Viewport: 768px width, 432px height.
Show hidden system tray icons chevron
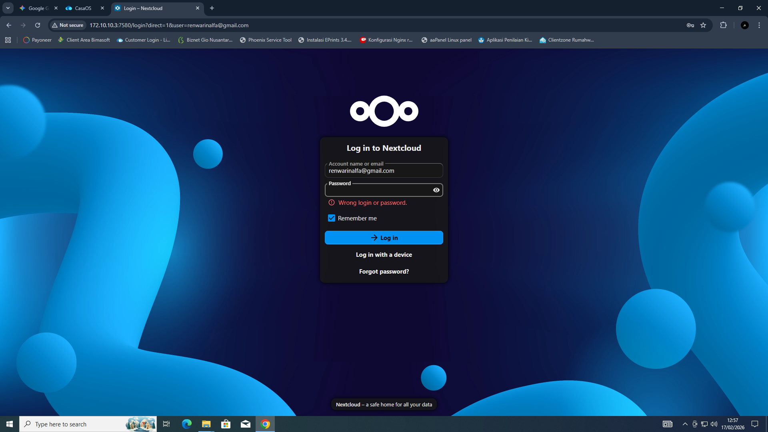click(685, 424)
